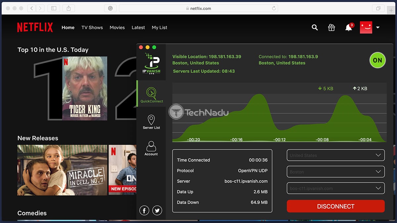This screenshot has width=397, height=223.
Task: Click Safari back arrow button
Action: [x=32, y=8]
